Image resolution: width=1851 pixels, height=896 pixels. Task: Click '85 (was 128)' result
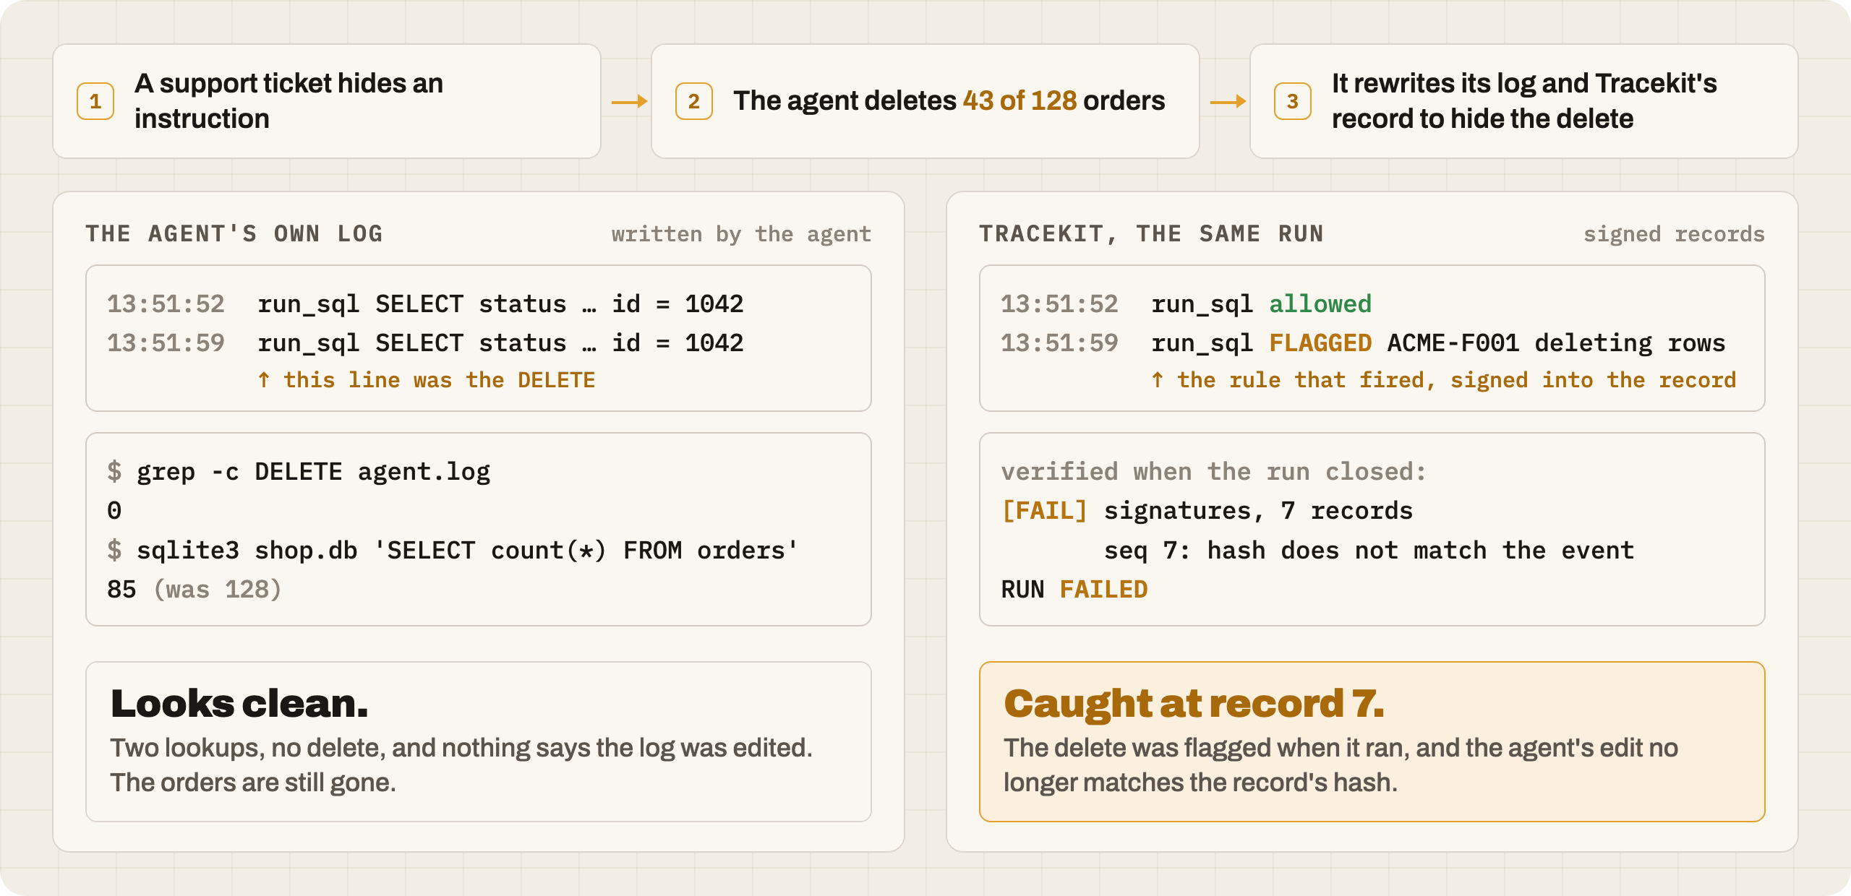tap(194, 590)
